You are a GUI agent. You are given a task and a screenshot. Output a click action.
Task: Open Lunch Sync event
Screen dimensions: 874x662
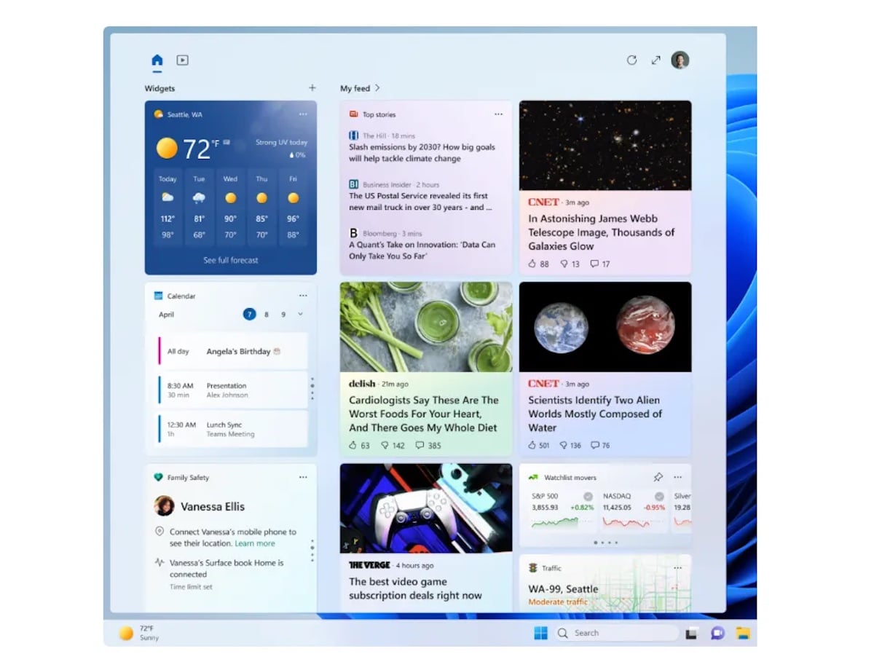(232, 429)
